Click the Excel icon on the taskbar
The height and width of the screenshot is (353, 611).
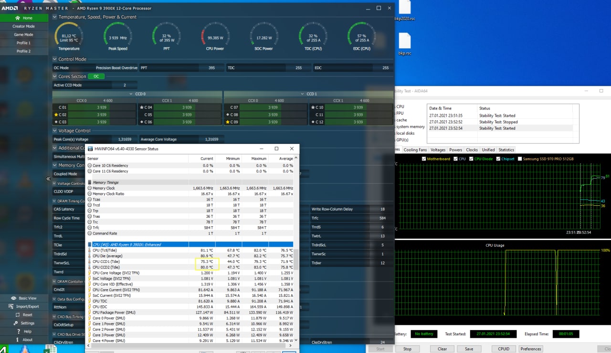pyautogui.click(x=51, y=350)
